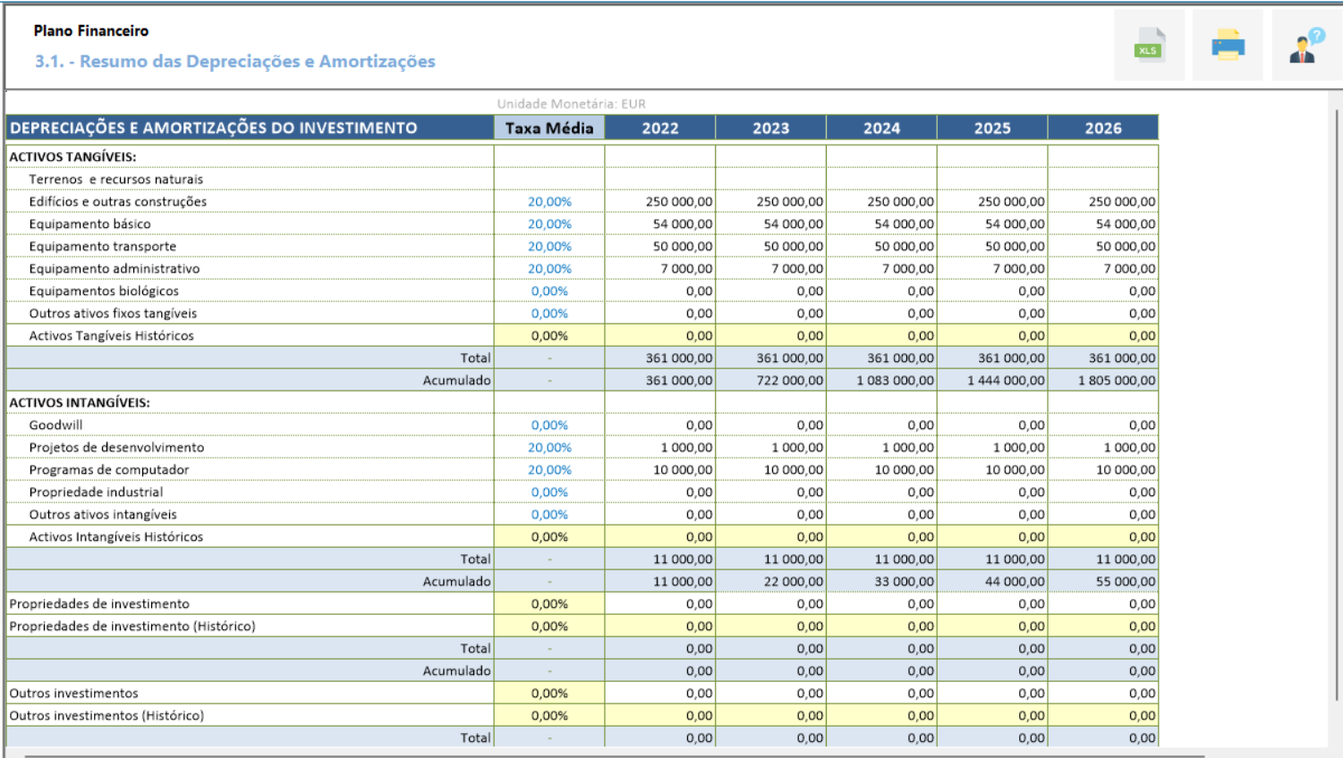Click the 7 000,00 value under 2023
The width and height of the screenshot is (1343, 758).
[797, 269]
